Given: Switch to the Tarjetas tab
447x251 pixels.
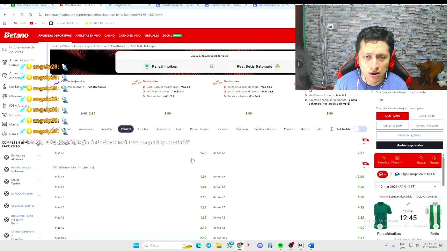Looking at the screenshot, I should click(142, 129).
